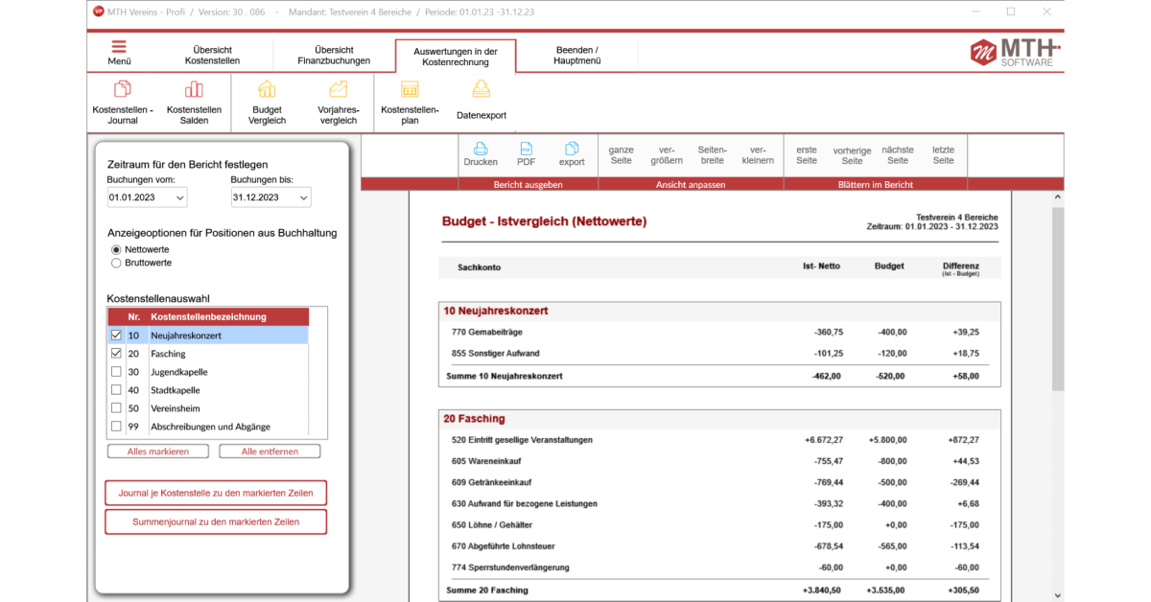Click report row 609 Getränkeeinkauf

click(719, 482)
